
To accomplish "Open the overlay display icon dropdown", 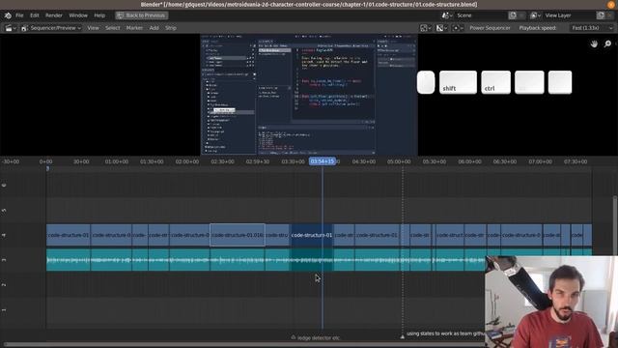I will click(441, 28).
